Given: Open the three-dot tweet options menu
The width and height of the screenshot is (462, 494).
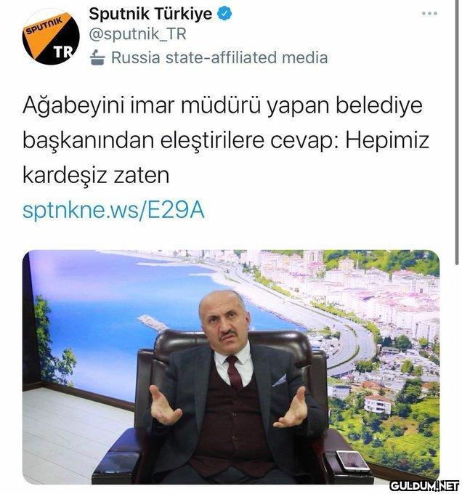Looking at the screenshot, I should click(x=429, y=13).
